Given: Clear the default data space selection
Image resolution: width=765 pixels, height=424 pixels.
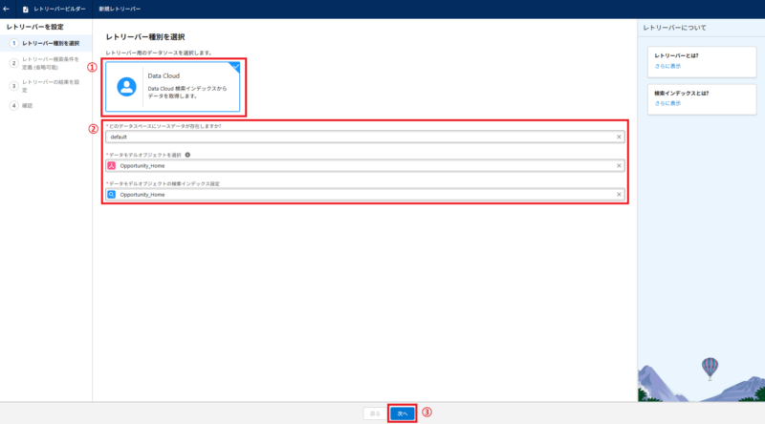Looking at the screenshot, I should 619,138.
